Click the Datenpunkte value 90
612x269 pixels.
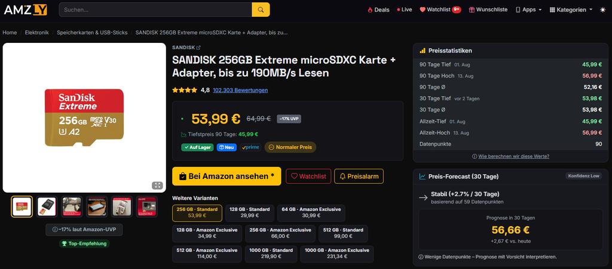pyautogui.click(x=598, y=144)
